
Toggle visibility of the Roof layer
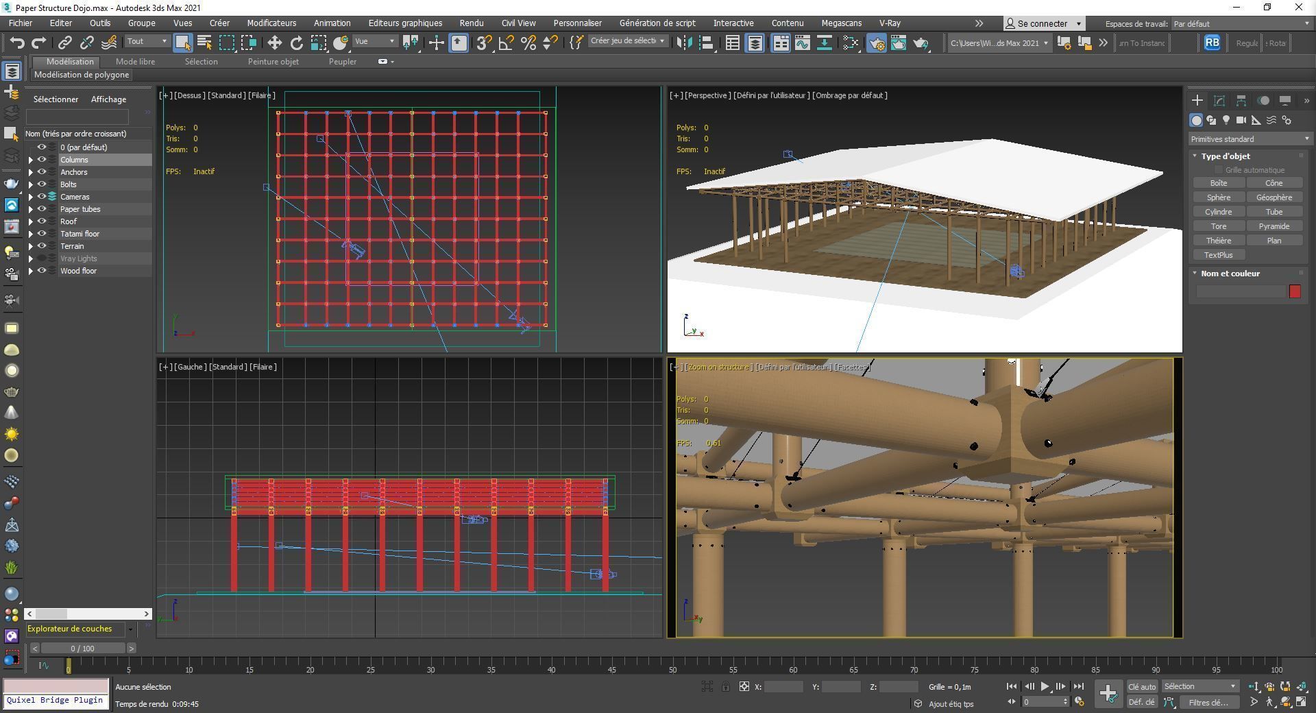pyautogui.click(x=42, y=221)
